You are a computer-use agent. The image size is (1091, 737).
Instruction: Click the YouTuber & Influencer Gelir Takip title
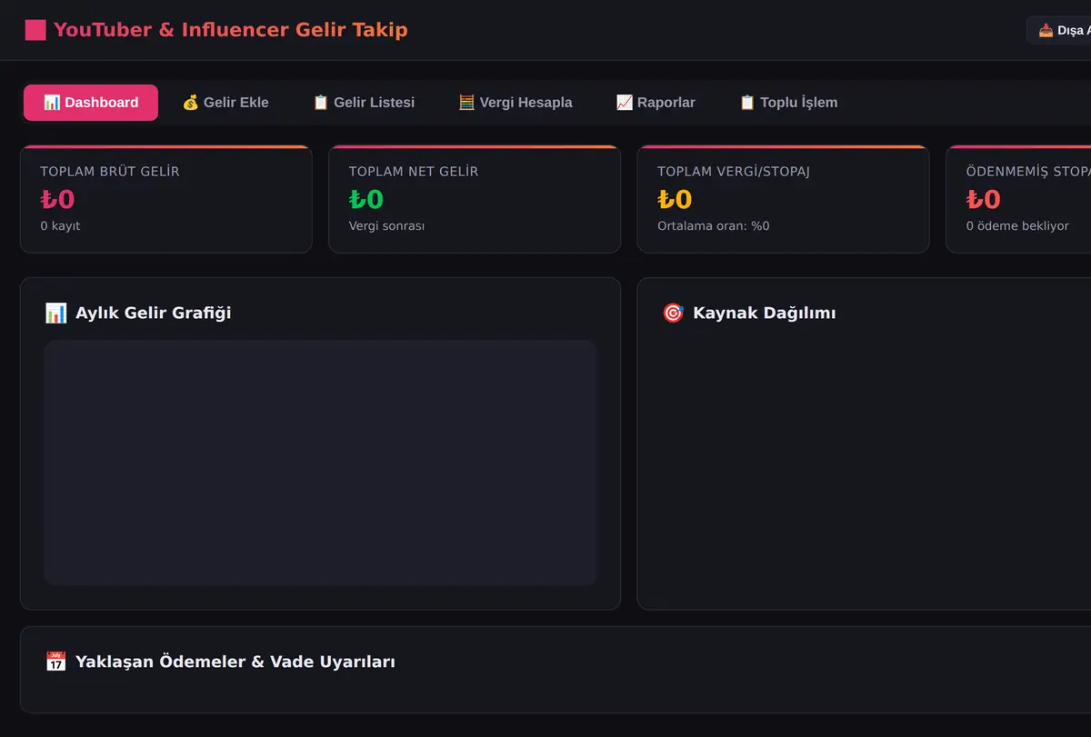click(231, 30)
